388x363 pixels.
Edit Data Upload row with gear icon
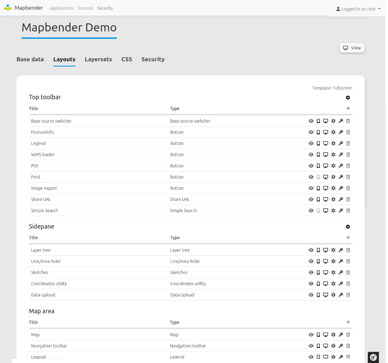tap(333, 295)
